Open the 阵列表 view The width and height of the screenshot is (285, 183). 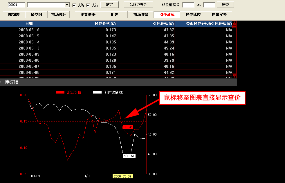(x=14, y=15)
